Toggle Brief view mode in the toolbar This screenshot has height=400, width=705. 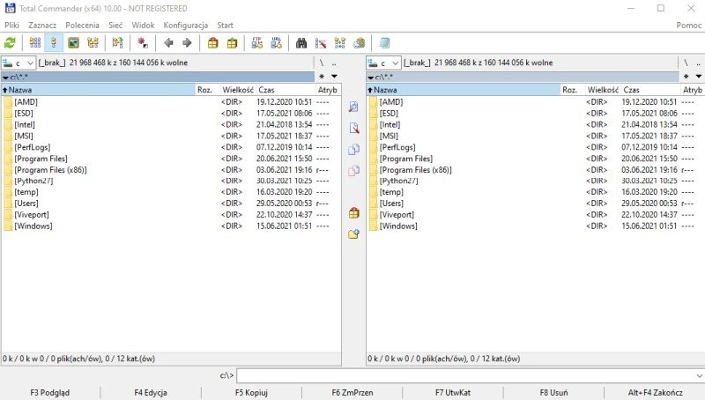[35, 42]
